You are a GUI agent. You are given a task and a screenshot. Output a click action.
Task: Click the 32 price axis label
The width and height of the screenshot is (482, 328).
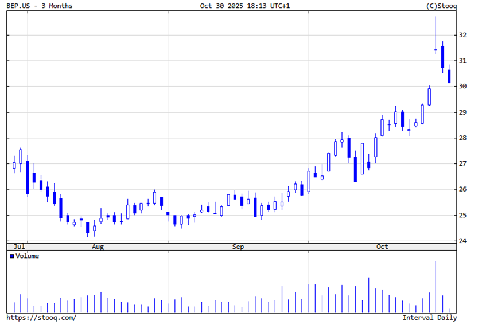click(462, 35)
